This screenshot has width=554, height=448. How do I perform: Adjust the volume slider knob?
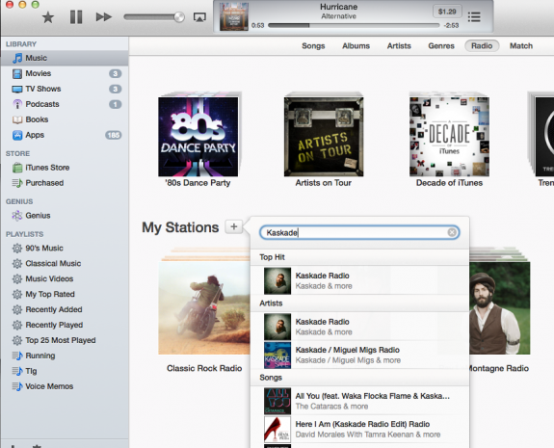coord(179,17)
